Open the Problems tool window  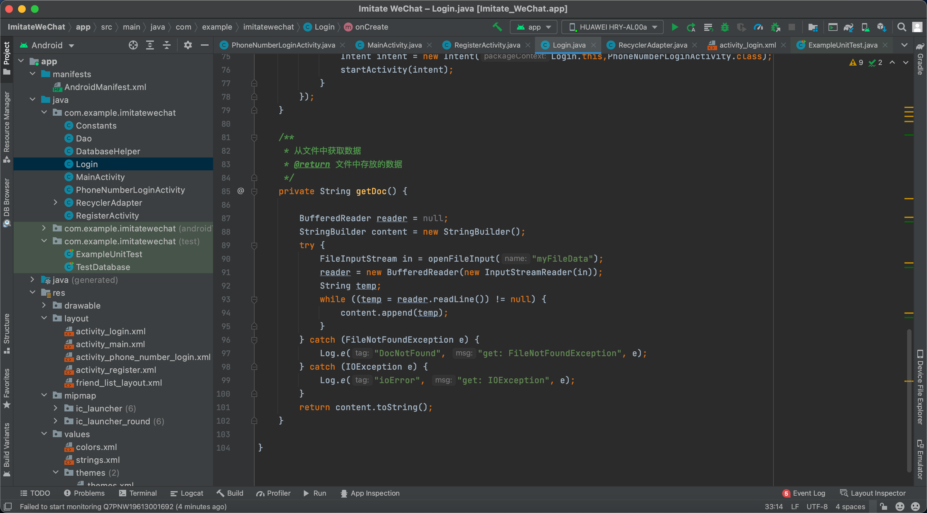(x=84, y=493)
